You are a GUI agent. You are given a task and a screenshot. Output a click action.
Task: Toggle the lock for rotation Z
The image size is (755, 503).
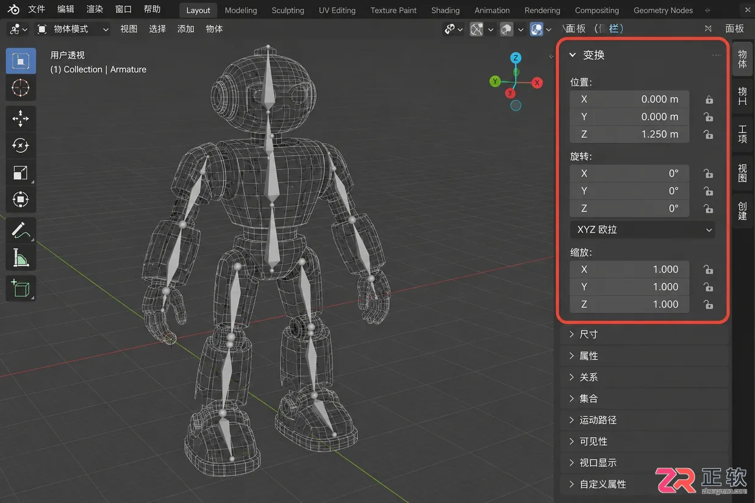[x=709, y=209]
